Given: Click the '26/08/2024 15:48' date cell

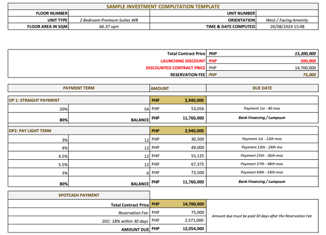Looking at the screenshot, I should [x=287, y=26].
